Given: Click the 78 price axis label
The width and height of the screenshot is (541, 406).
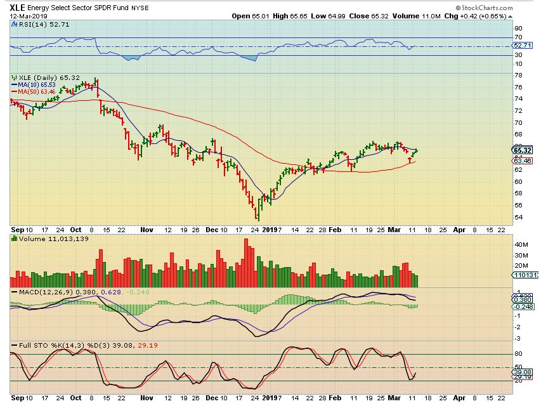Looking at the screenshot, I should [519, 75].
